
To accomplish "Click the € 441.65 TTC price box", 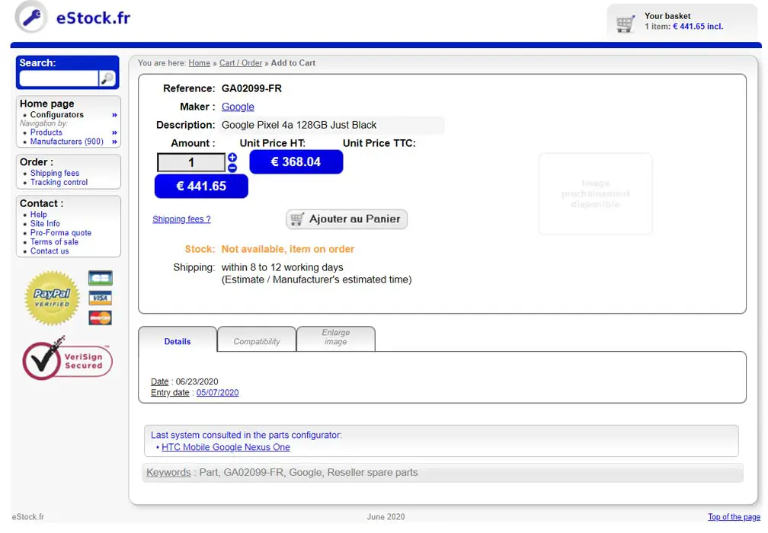I will [x=201, y=187].
